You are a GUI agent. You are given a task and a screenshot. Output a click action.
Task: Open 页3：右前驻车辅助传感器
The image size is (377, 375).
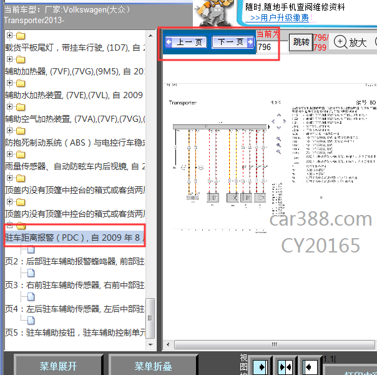pyautogui.click(x=75, y=285)
